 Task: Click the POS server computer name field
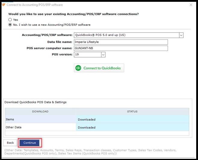coord(121,48)
